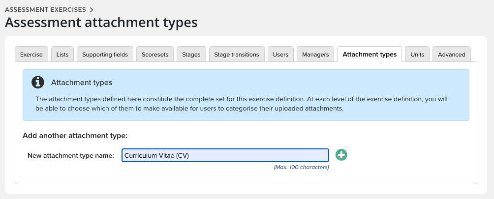
Task: Focus the new attachment type name field
Action: tap(225, 155)
